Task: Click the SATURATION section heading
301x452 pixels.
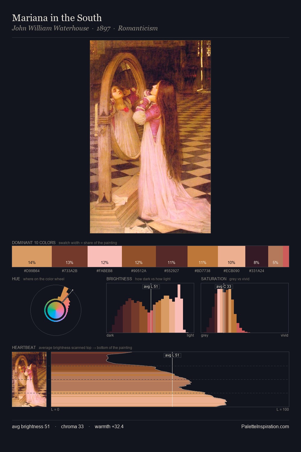Action: point(214,279)
